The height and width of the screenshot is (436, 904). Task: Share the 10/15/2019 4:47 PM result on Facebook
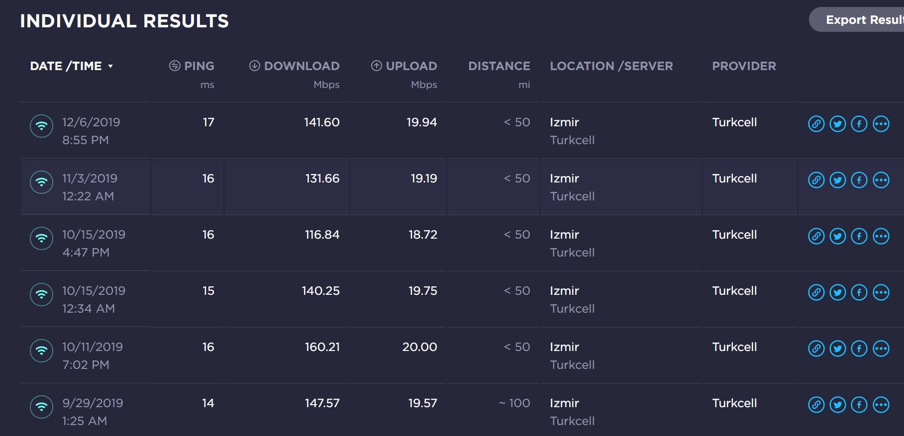pyautogui.click(x=859, y=236)
